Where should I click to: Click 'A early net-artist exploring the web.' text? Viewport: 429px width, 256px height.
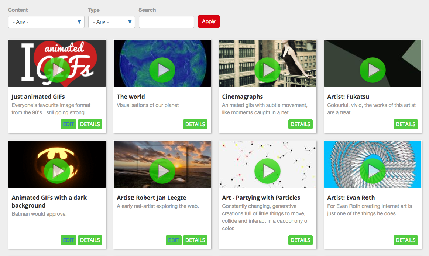[x=158, y=206]
